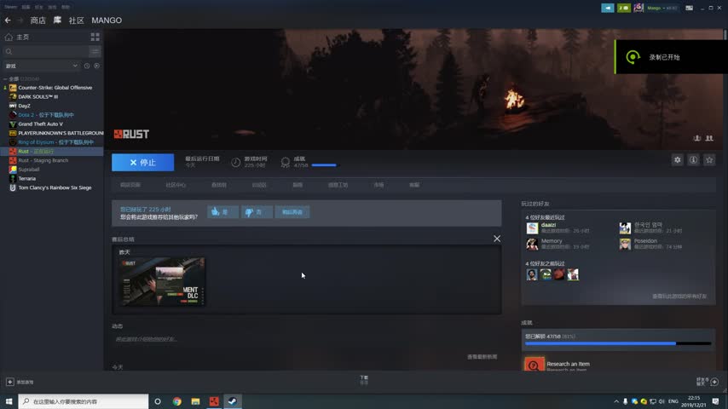Show ready-to-play games with play icon filter
The height and width of the screenshot is (409, 728).
[96, 66]
